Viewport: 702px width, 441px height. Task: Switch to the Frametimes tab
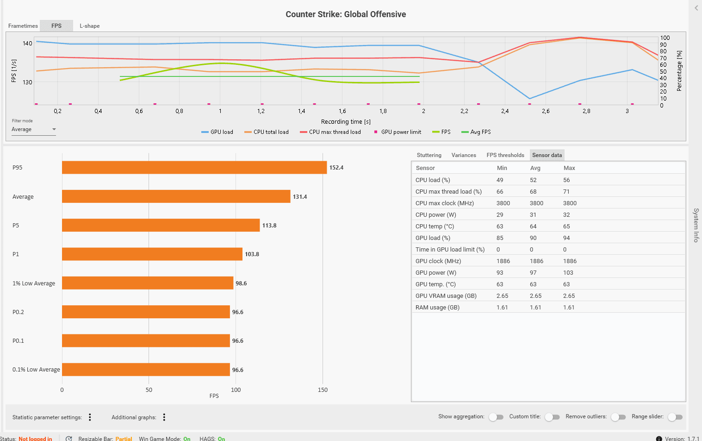point(23,26)
